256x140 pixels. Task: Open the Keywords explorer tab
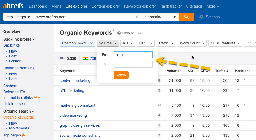[140, 6]
